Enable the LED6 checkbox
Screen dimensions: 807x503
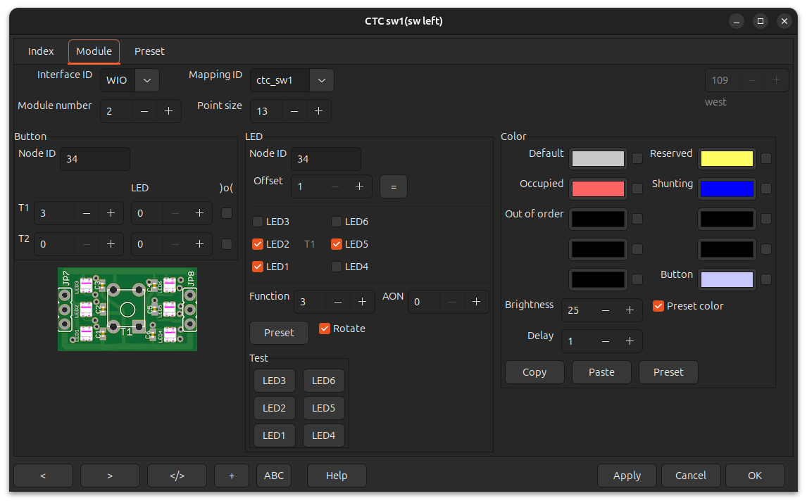point(337,222)
